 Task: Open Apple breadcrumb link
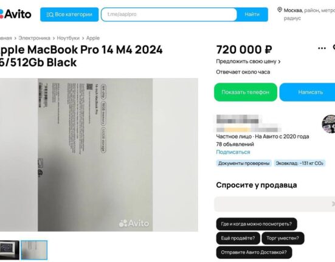point(93,38)
